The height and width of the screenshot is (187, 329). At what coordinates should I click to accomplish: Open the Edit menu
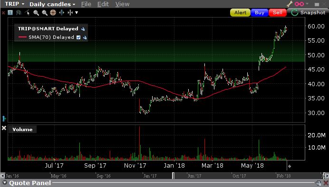click(103, 4)
